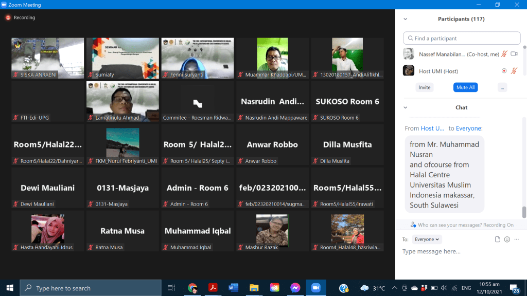The height and width of the screenshot is (296, 527).
Task: Toggle Nassef Manabilang's video camera icon
Action: tap(514, 53)
